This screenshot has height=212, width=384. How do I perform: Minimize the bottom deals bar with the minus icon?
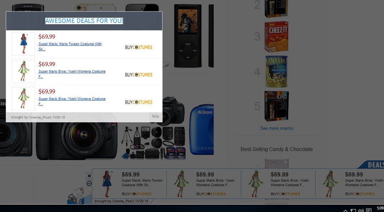(89, 184)
